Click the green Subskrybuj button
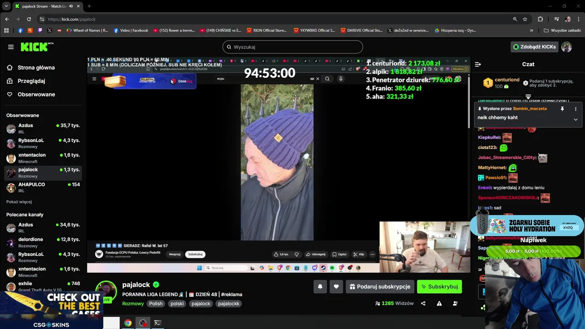This screenshot has width=585, height=329. pos(439,287)
